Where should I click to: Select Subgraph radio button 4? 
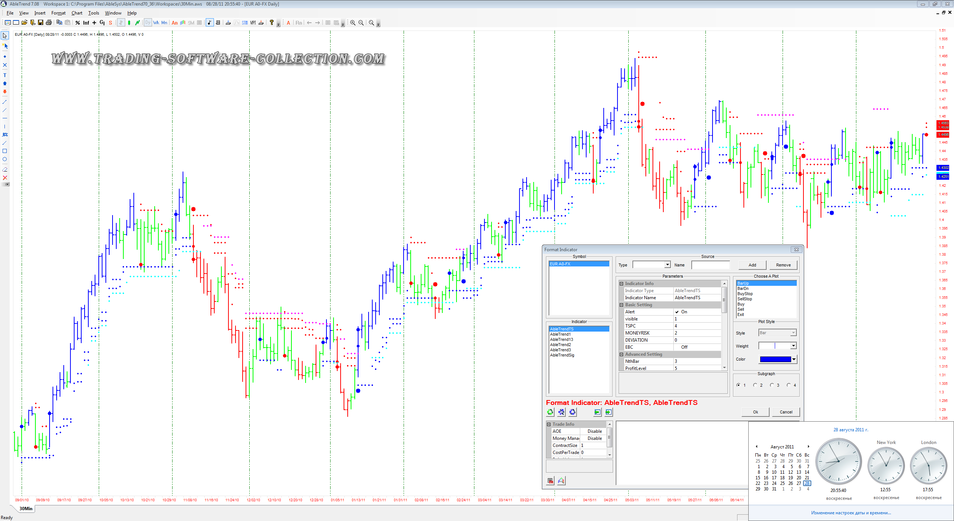coord(789,385)
